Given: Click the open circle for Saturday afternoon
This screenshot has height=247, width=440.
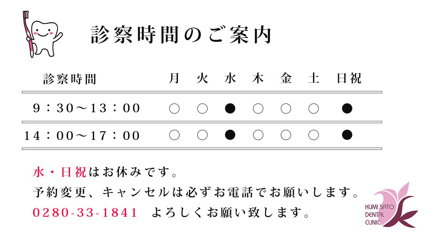Looking at the screenshot, I should pos(314,135).
